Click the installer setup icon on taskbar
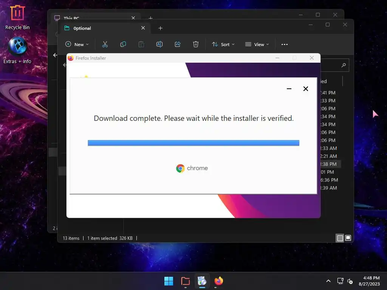Screen dimensions: 387x290 (x=202, y=281)
